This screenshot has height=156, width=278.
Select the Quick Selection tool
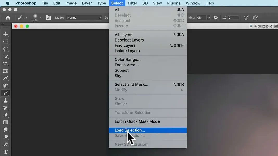[5, 56]
